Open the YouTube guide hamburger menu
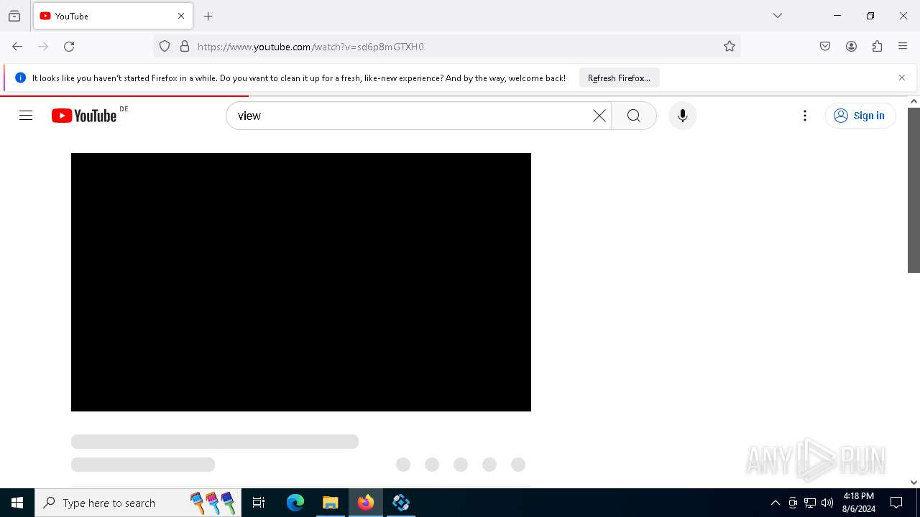 pos(26,116)
